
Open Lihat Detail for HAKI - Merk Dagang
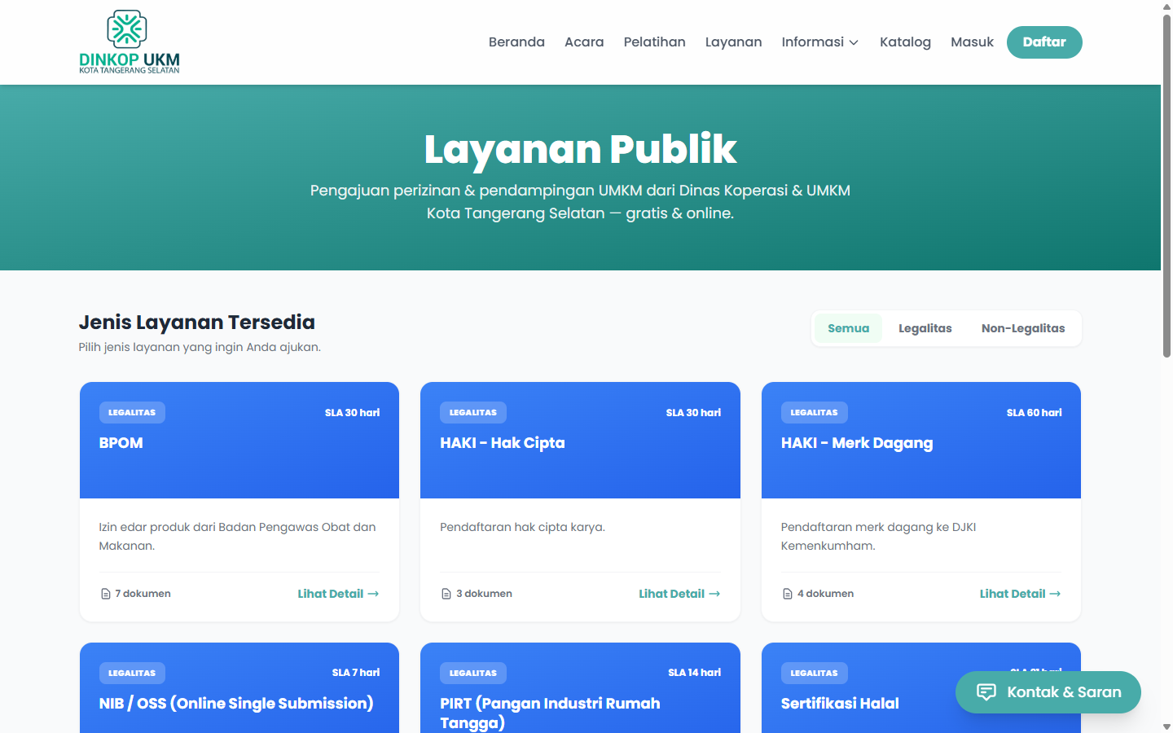pos(1020,594)
